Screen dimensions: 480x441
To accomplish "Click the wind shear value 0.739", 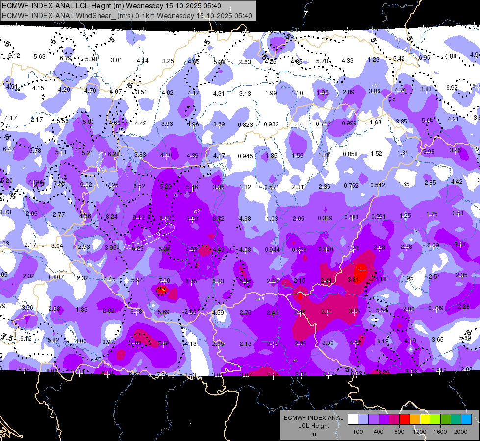I will coord(436,308).
